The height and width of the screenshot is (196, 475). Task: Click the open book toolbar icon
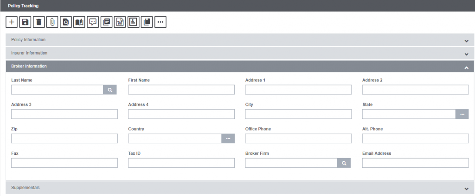(79, 22)
